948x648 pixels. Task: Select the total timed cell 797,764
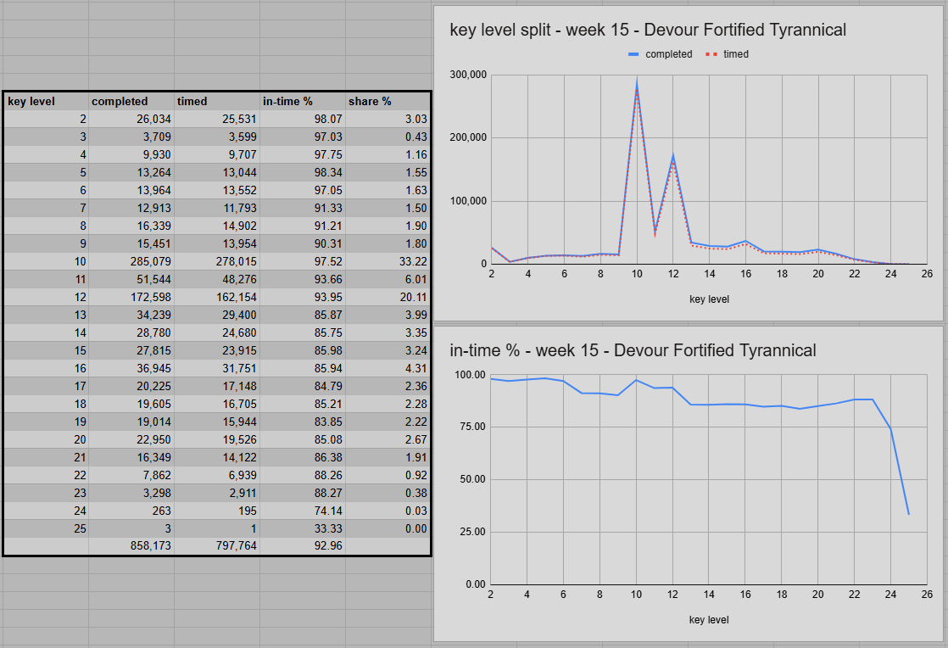[218, 546]
